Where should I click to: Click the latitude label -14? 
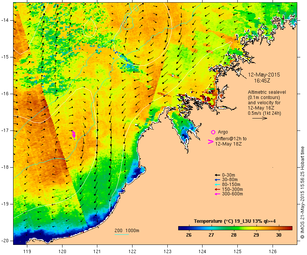pos(5,20)
